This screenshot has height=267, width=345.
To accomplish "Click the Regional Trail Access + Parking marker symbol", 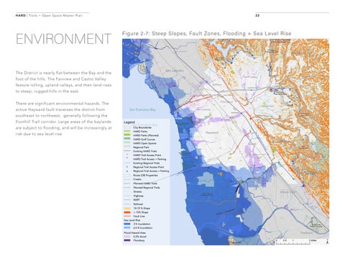I will point(127,171).
